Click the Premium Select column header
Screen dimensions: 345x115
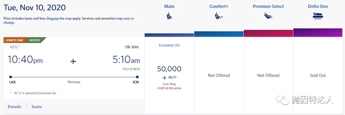pyautogui.click(x=268, y=6)
